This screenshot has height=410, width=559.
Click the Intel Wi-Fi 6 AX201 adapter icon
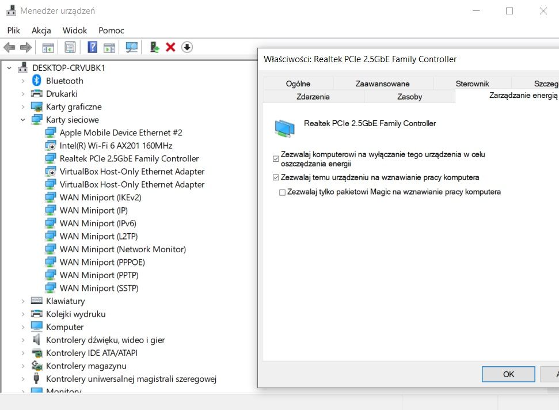50,146
